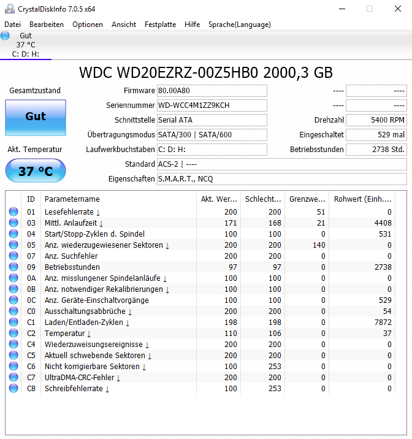This screenshot has height=439, width=412.
Task: Click the Standard field ACS-2
Action: (281, 164)
